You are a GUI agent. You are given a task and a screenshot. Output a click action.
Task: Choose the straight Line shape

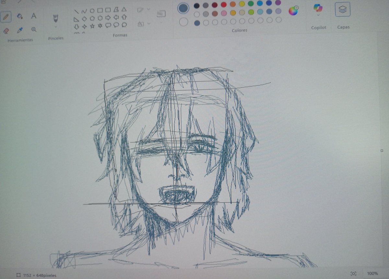click(x=77, y=11)
